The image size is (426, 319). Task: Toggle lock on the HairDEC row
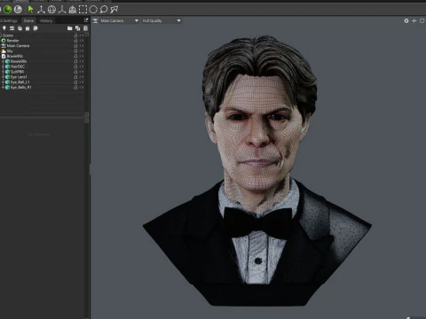pyautogui.click(x=75, y=66)
